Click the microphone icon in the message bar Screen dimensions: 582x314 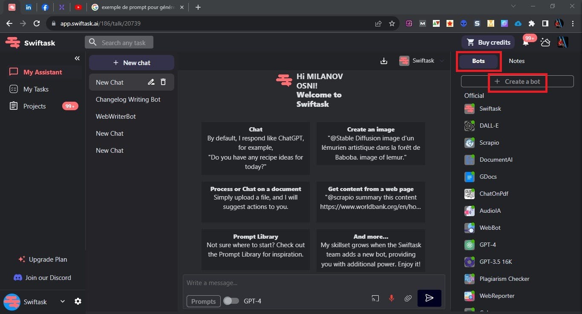point(392,298)
